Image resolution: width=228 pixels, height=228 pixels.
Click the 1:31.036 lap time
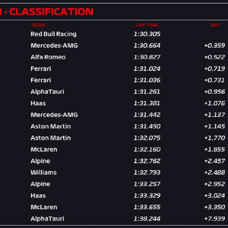[147, 80]
